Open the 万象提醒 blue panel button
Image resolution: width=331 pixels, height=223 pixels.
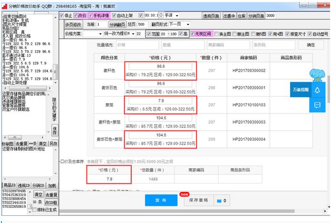300,90
